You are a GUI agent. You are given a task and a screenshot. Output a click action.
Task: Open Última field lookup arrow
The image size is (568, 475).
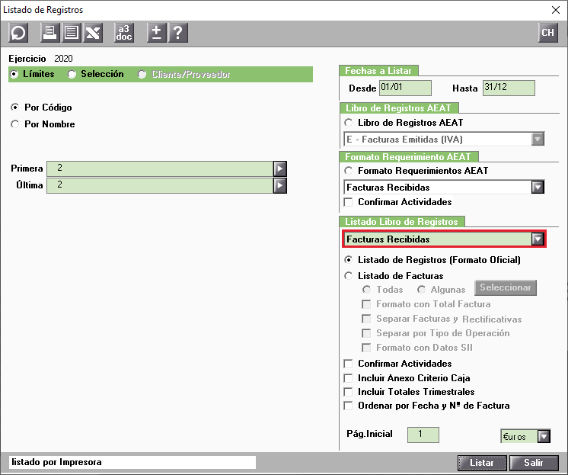280,185
